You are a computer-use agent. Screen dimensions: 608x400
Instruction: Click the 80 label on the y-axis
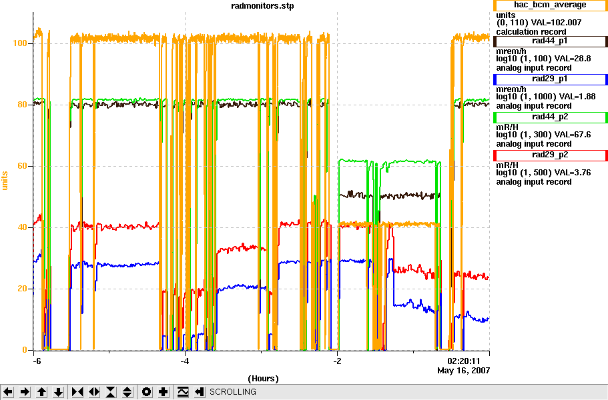click(22, 105)
